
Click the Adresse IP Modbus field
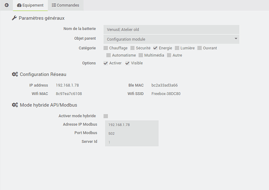click(x=132, y=125)
